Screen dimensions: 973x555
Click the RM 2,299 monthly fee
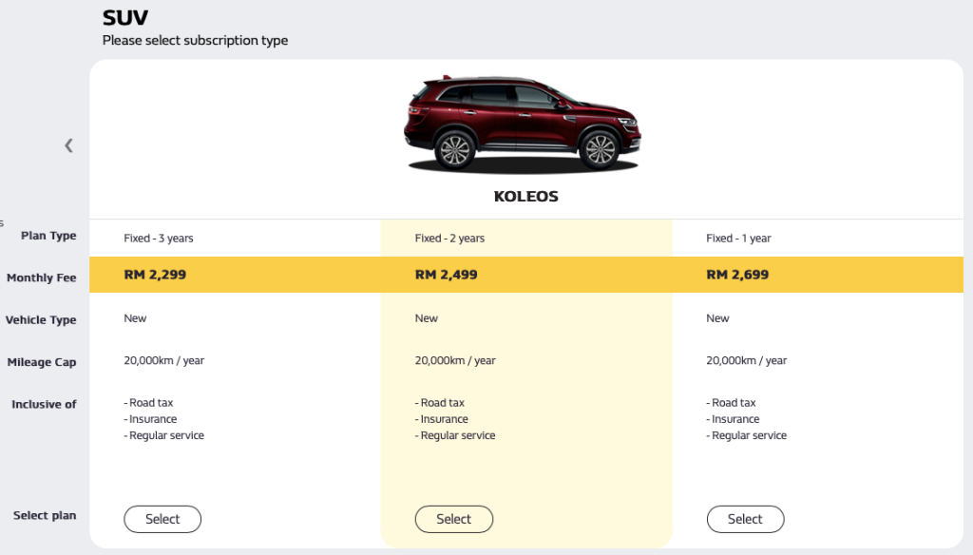click(155, 275)
